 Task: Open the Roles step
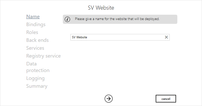click(32, 32)
